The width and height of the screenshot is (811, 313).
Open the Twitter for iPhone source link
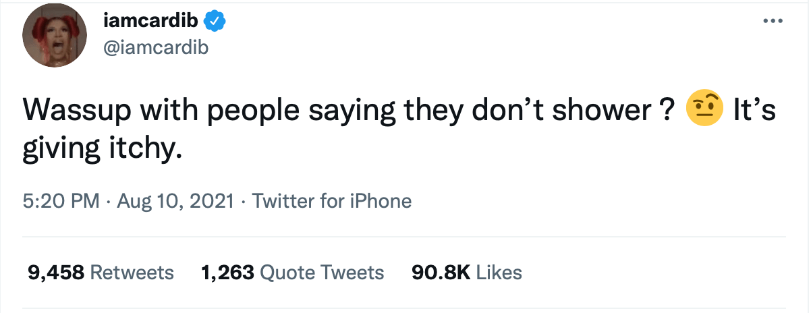click(331, 201)
